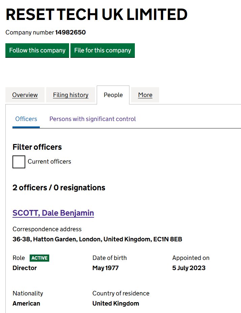Click the May 1977 date of birth
Screen dimensions: 241x313
tap(106, 268)
